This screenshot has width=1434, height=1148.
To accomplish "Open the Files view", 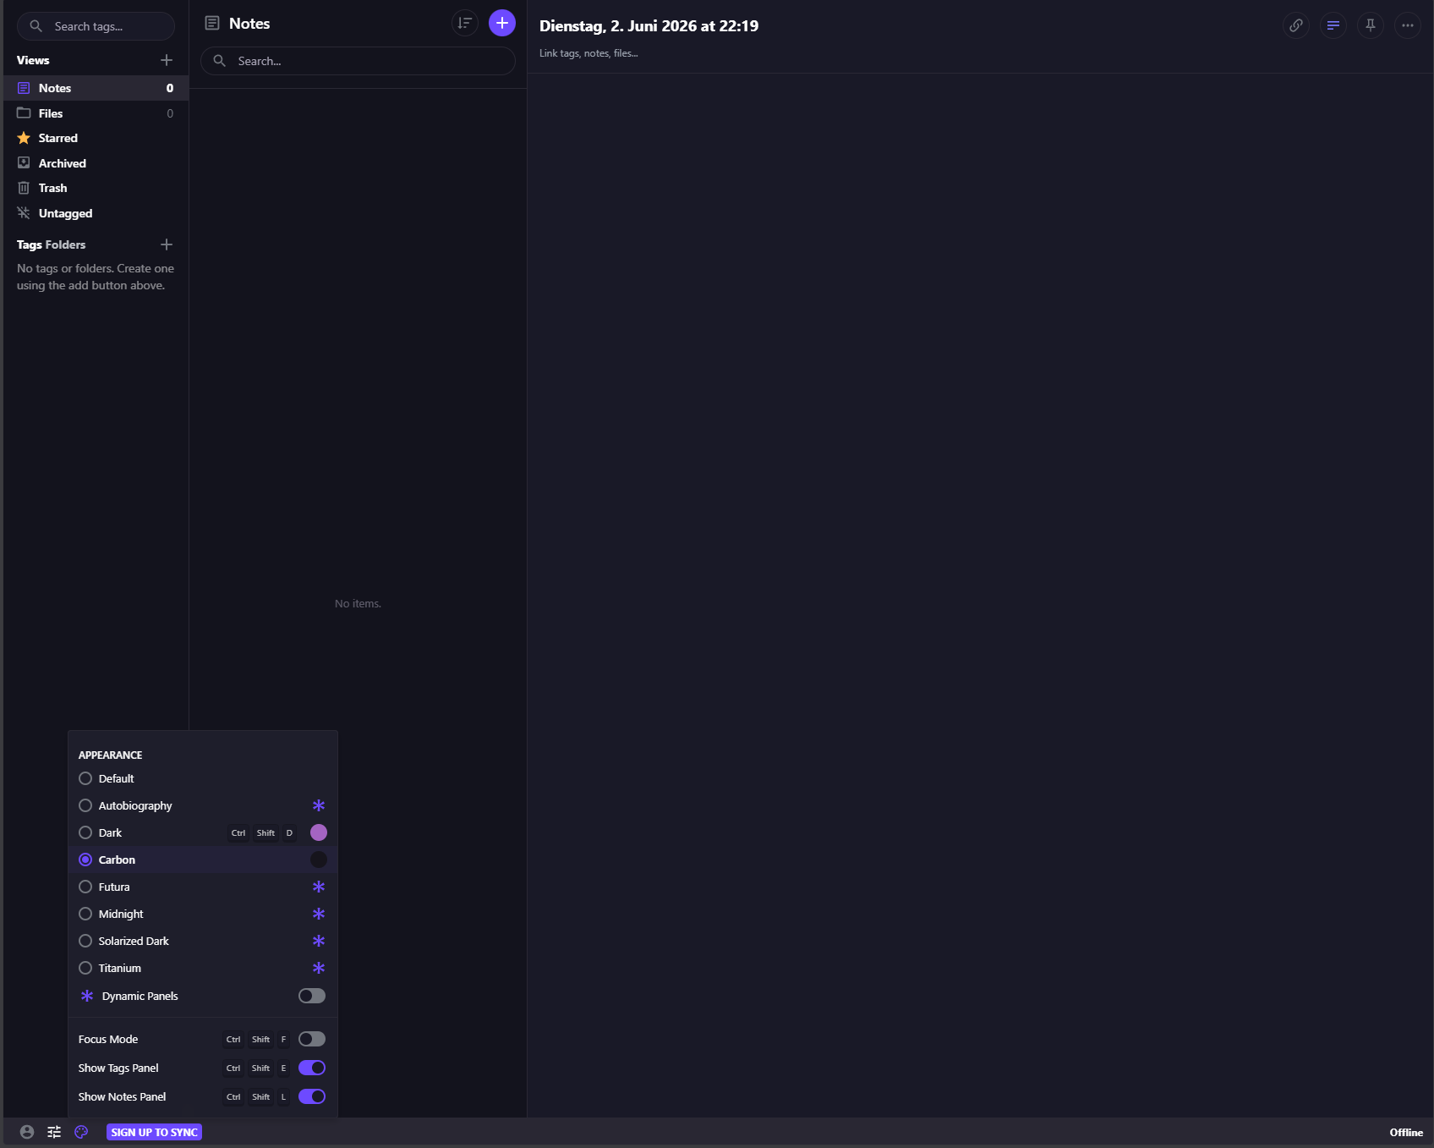I will [96, 113].
